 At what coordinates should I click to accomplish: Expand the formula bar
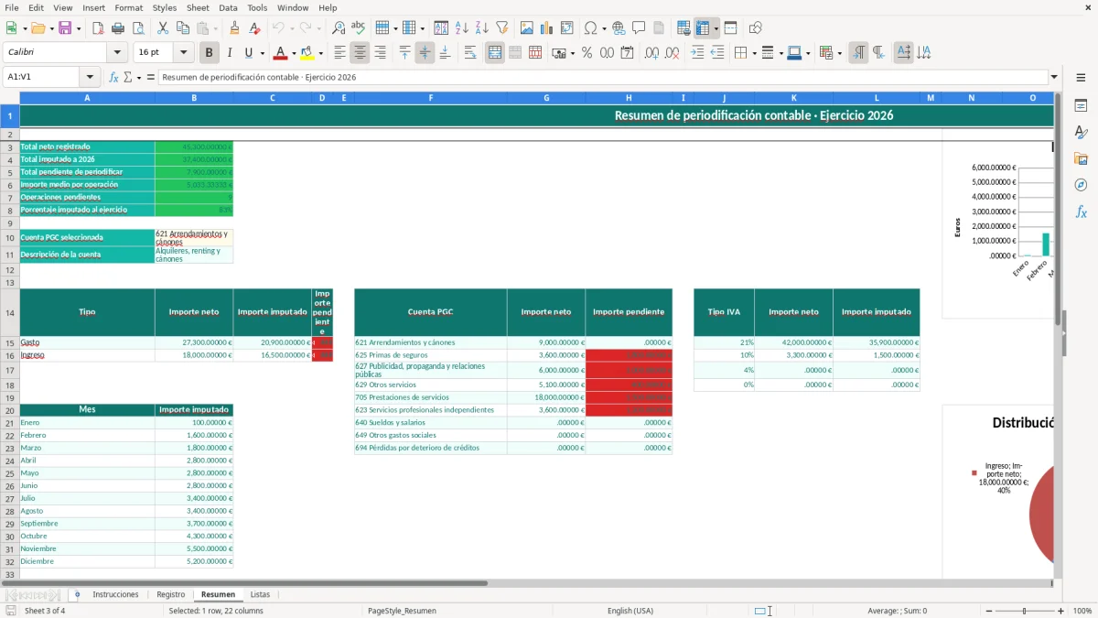point(1054,78)
